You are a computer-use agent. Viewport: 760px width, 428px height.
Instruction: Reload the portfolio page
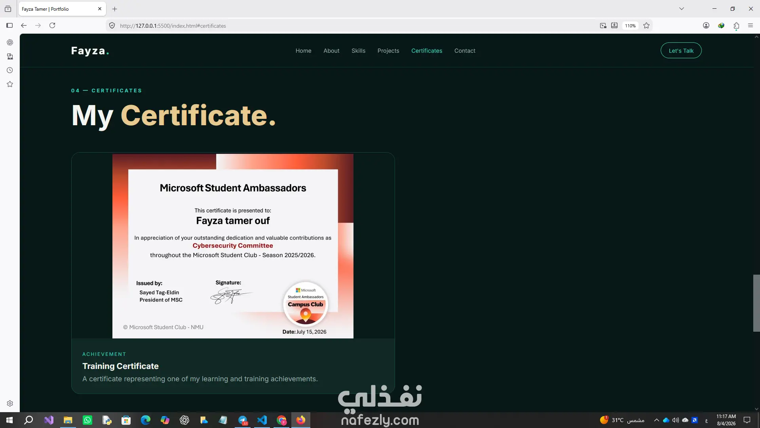point(52,25)
